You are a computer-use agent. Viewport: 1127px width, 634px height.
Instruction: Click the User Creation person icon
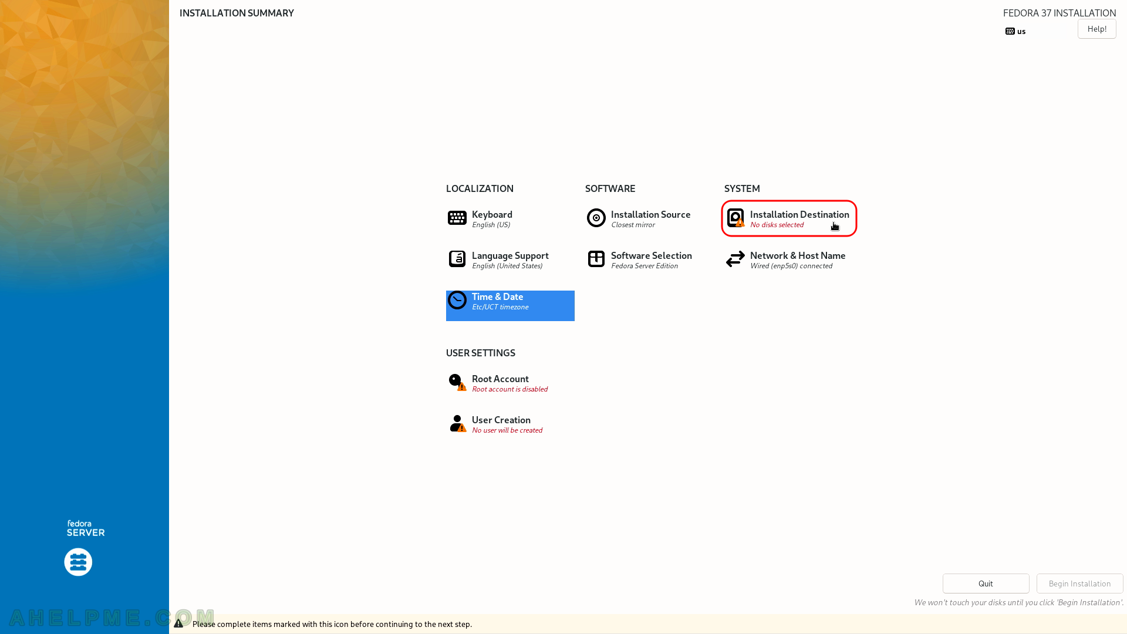(457, 423)
